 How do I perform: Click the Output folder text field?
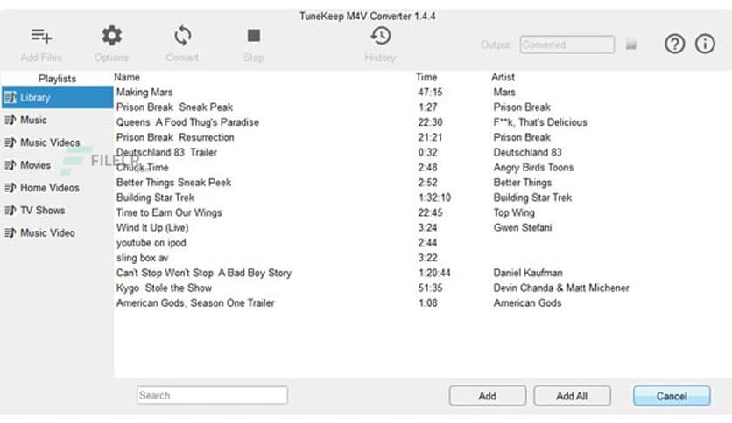tap(567, 45)
